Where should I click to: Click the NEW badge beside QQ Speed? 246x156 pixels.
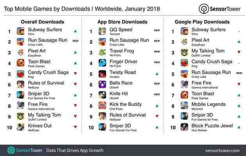(x=157, y=30)
